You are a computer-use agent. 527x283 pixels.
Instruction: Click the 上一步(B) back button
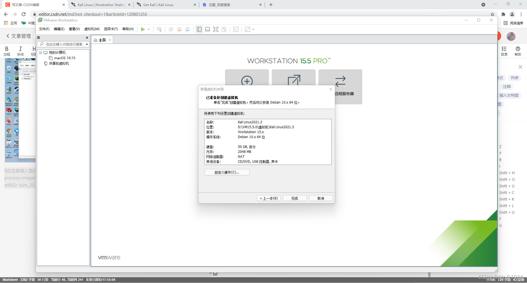coord(268,198)
